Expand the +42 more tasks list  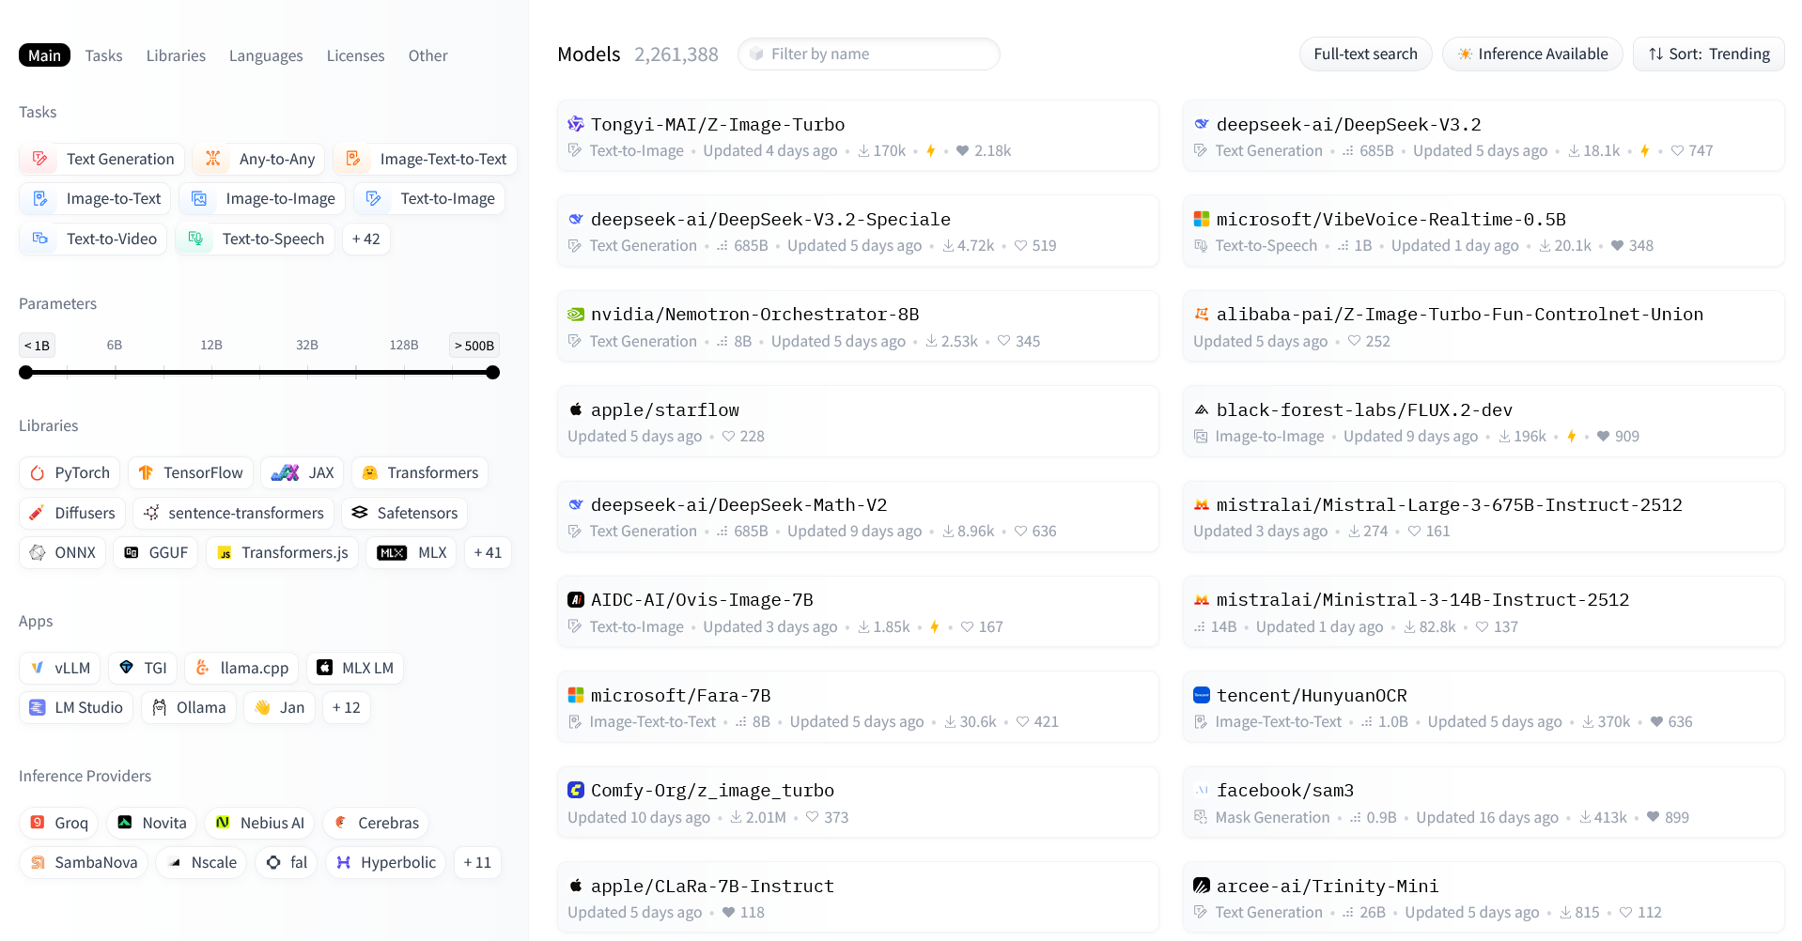click(x=365, y=239)
